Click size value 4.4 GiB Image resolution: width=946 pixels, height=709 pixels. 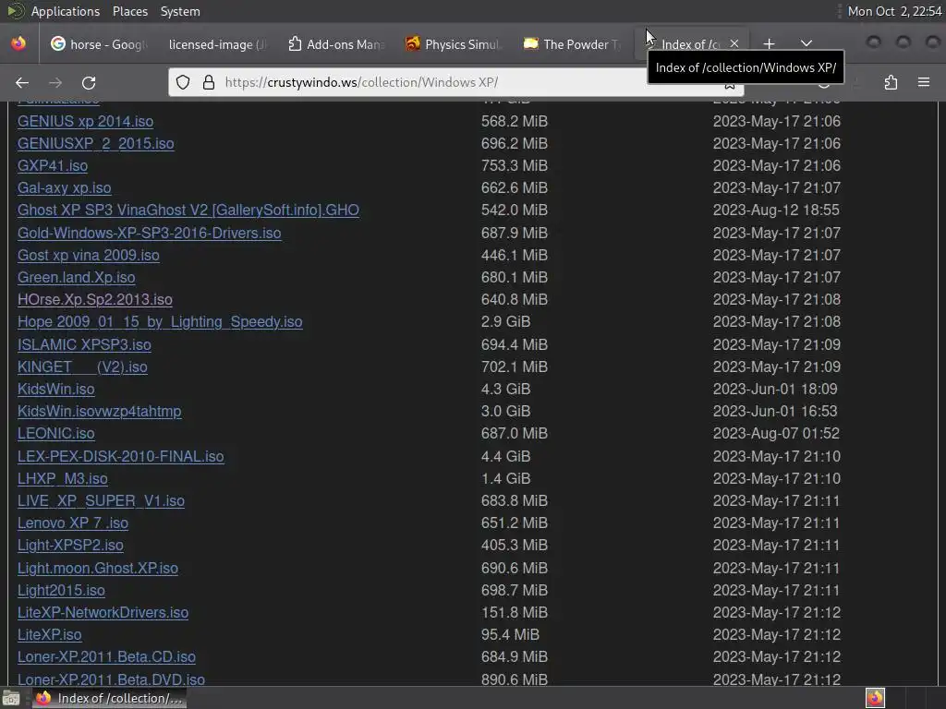[505, 456]
